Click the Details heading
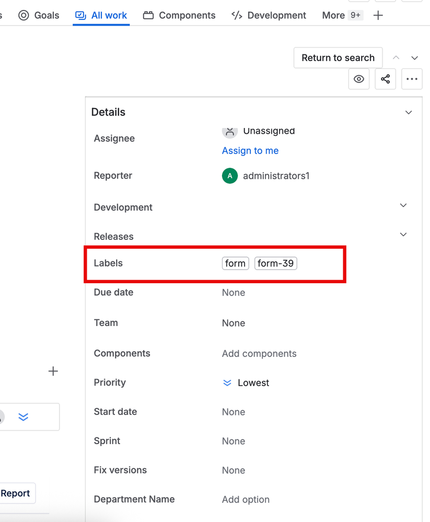This screenshot has width=430, height=522. [108, 112]
